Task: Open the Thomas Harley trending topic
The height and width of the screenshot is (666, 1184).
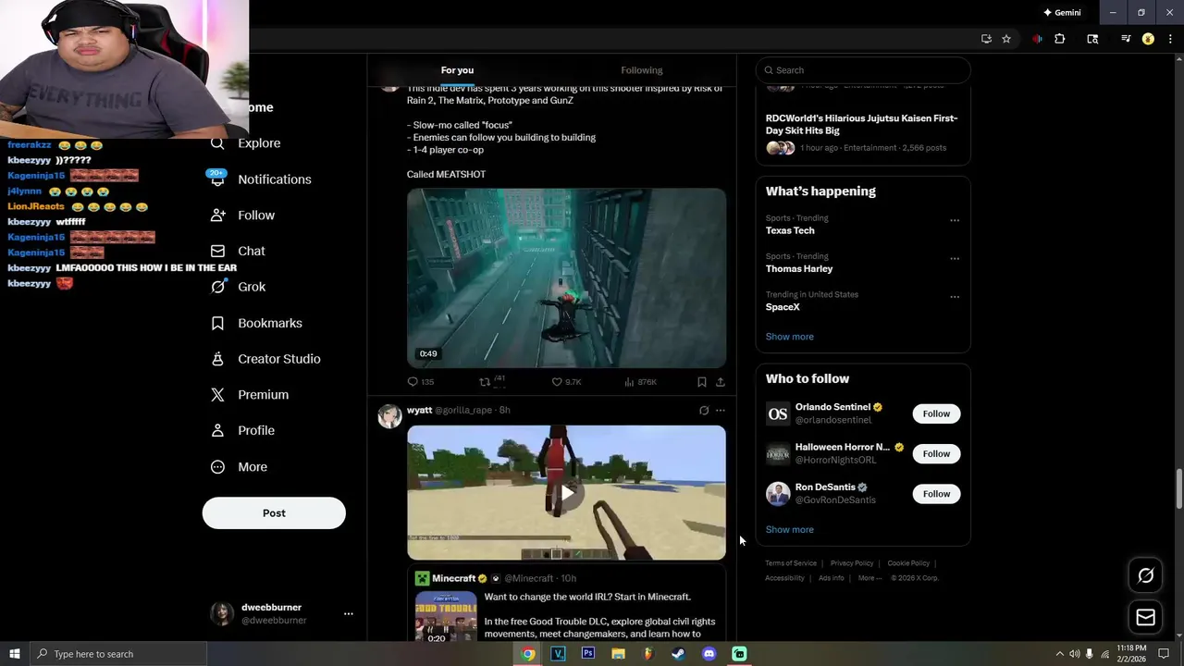Action: (x=799, y=269)
